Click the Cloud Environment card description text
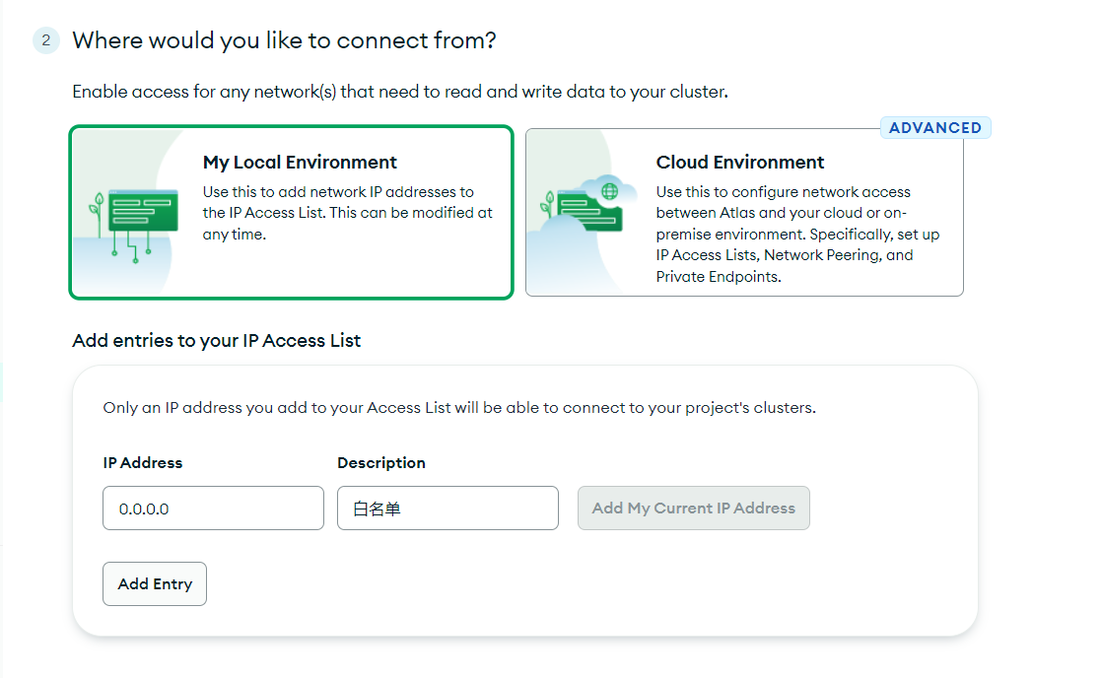The height and width of the screenshot is (678, 1101). 798,235
